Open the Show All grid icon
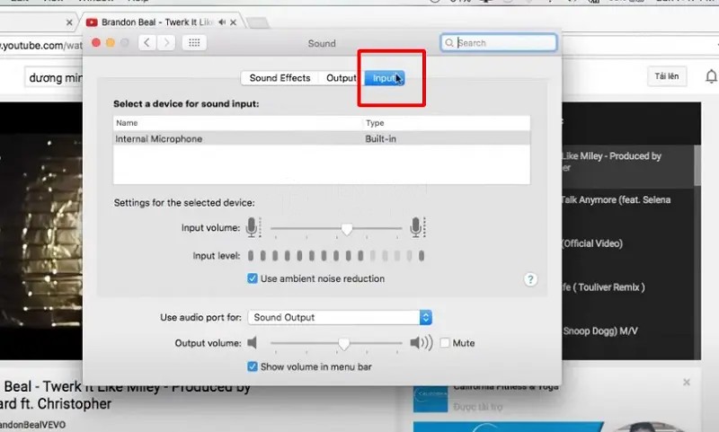Viewport: 719px width, 432px height. point(194,42)
